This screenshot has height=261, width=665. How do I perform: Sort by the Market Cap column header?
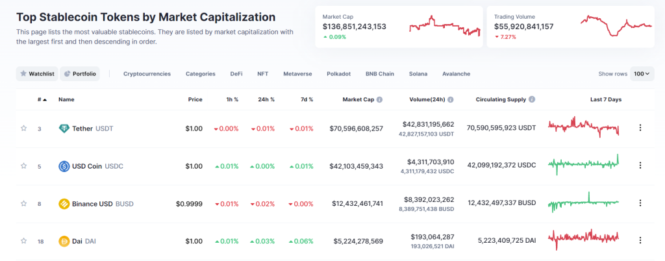pyautogui.click(x=358, y=99)
